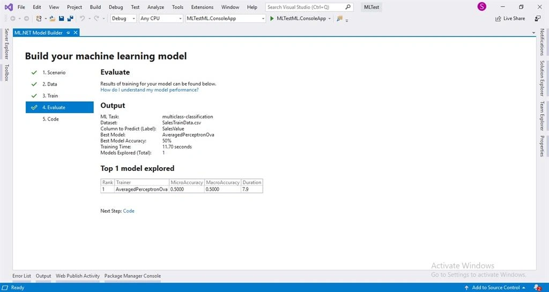
Task: Open the document tab list dropdown arrow
Action: click(533, 33)
